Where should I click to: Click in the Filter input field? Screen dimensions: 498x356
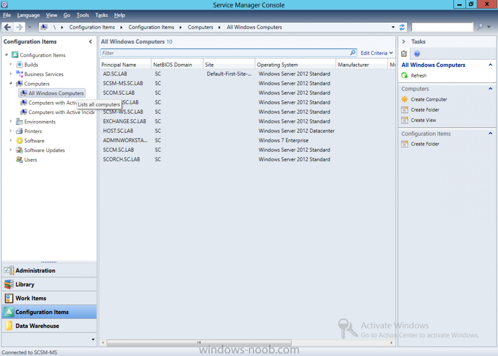click(225, 53)
